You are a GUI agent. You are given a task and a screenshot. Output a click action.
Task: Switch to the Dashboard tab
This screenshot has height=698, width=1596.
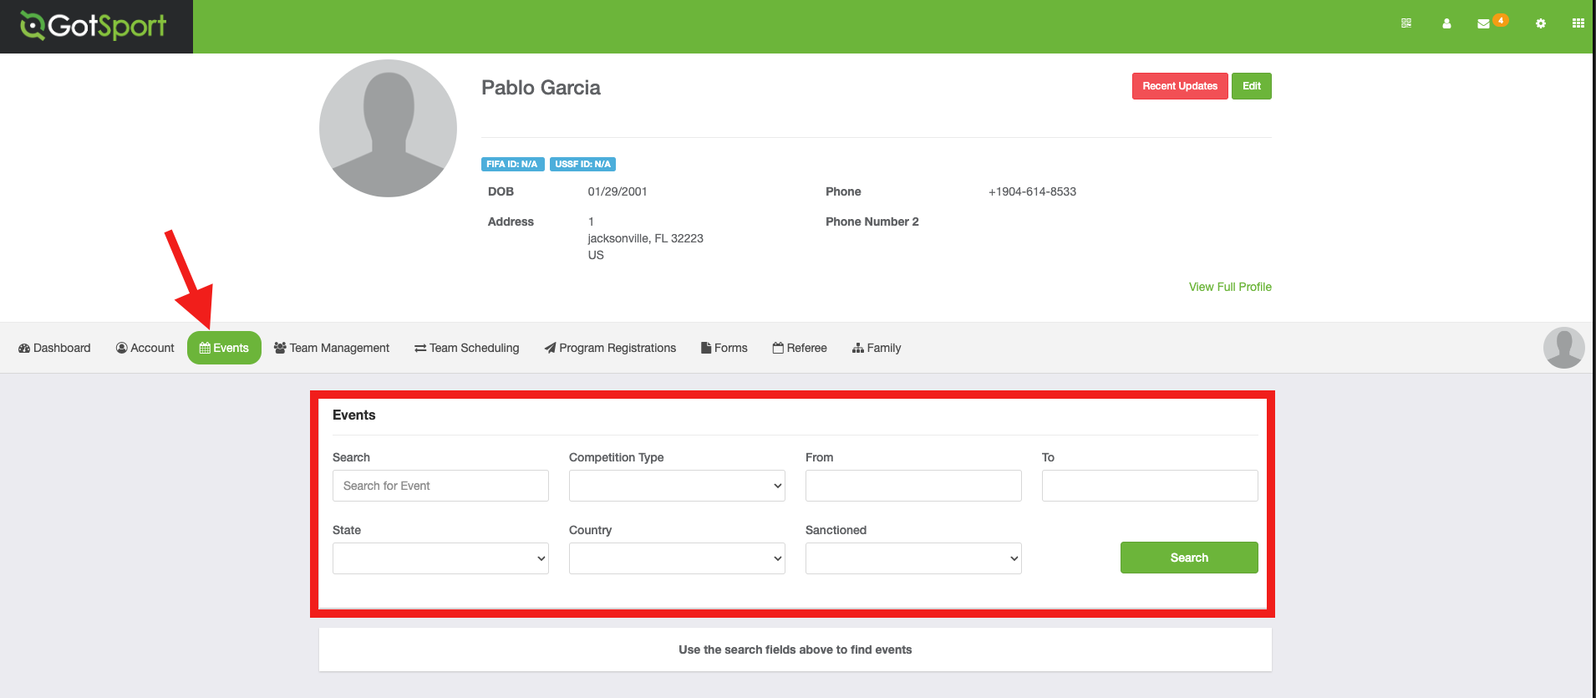click(54, 348)
